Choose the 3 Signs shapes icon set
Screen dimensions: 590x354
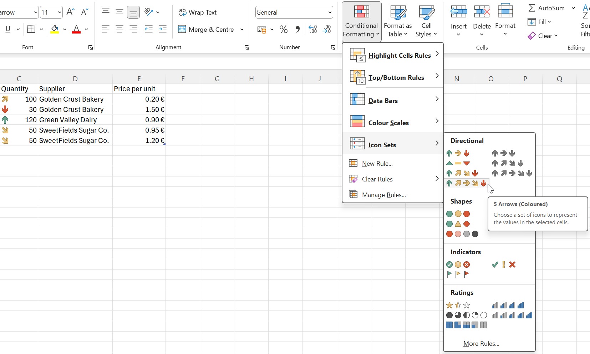tap(458, 224)
